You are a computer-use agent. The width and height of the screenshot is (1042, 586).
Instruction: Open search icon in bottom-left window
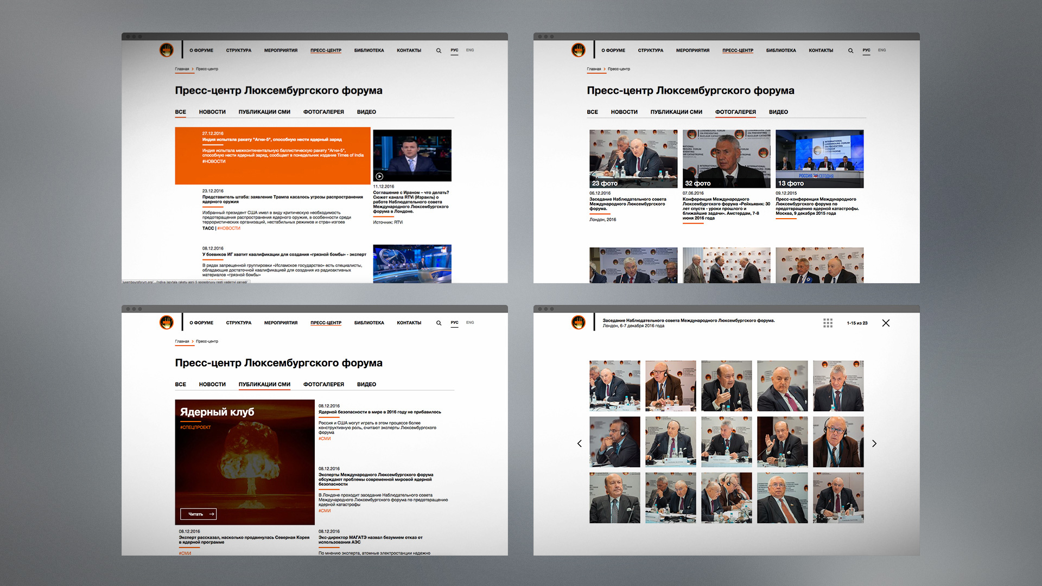(x=439, y=323)
